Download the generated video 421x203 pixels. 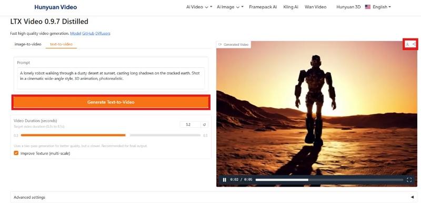(x=407, y=44)
